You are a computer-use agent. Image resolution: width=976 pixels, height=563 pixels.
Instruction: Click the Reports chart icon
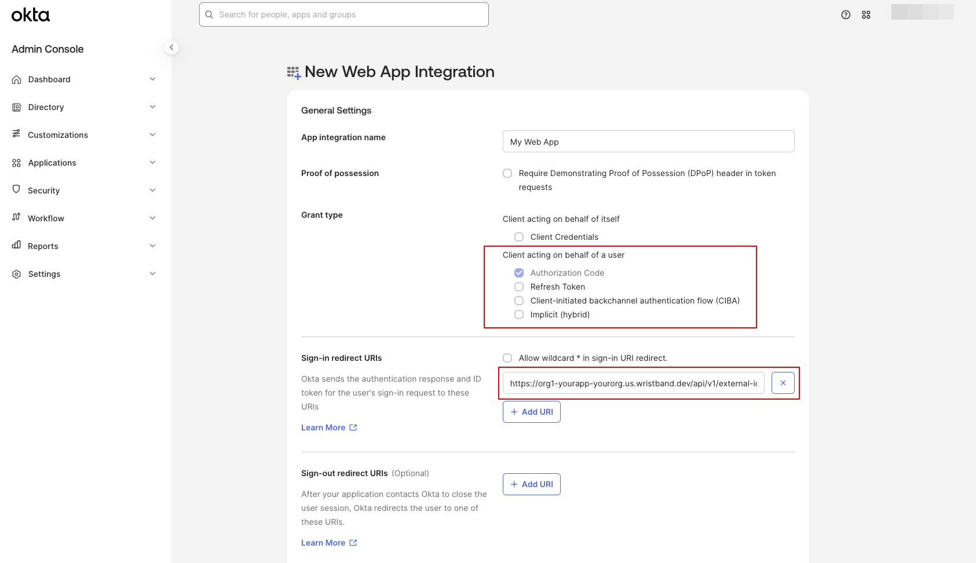[16, 245]
